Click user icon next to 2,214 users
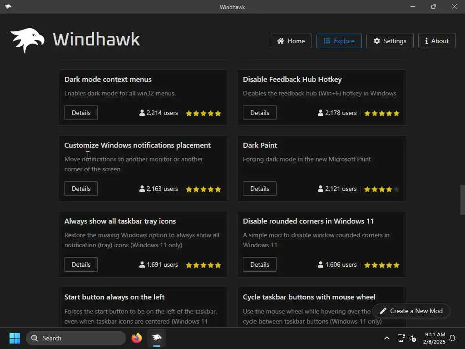Image resolution: width=465 pixels, height=349 pixels. pyautogui.click(x=142, y=113)
